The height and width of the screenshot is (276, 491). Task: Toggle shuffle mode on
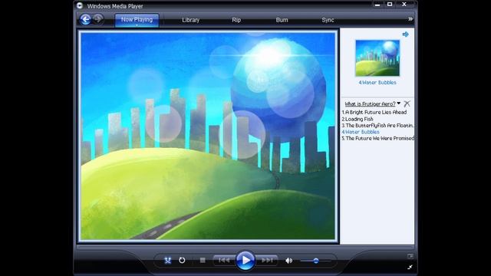pos(167,261)
